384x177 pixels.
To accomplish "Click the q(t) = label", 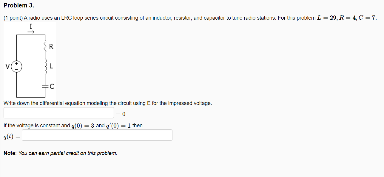I will [11, 136].
